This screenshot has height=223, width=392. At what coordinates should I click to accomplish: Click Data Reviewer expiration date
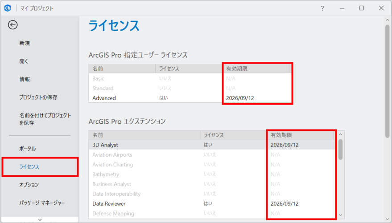(285, 203)
